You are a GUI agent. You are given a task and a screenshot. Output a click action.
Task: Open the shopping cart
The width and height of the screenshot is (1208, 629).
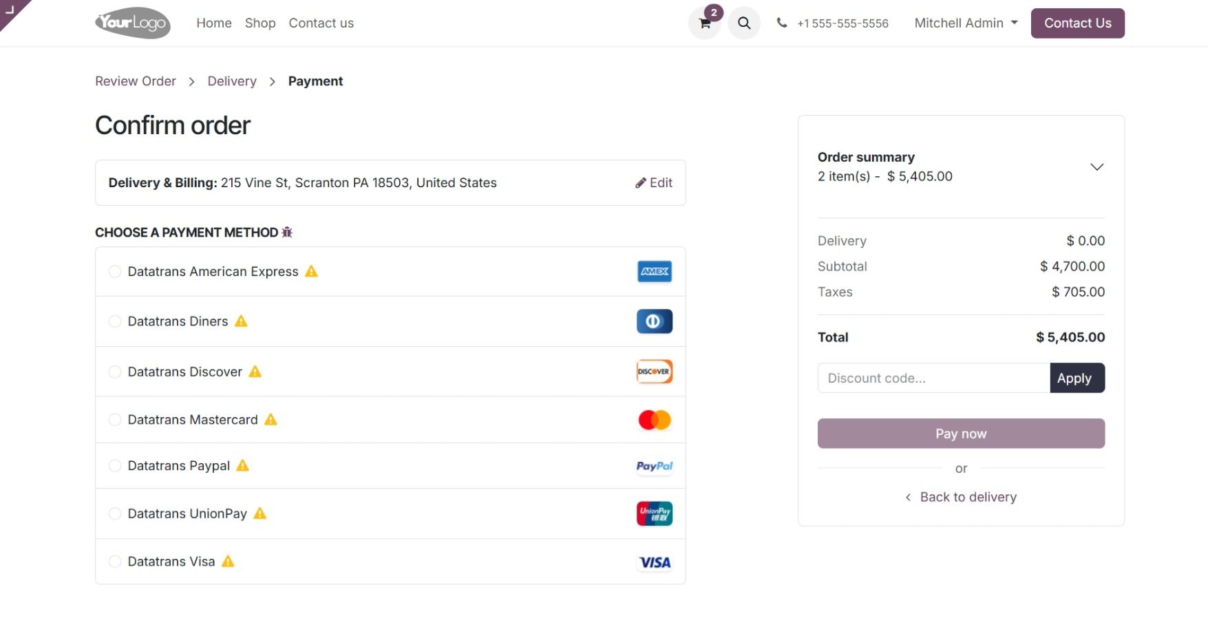click(x=703, y=23)
